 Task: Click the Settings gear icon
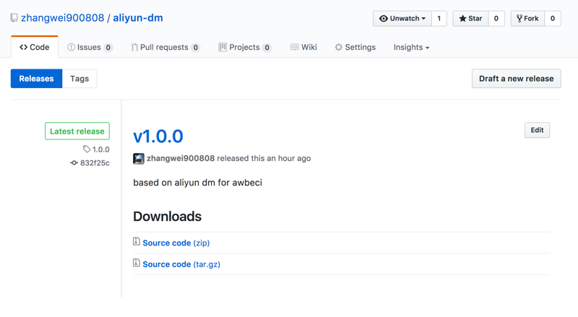pos(338,47)
